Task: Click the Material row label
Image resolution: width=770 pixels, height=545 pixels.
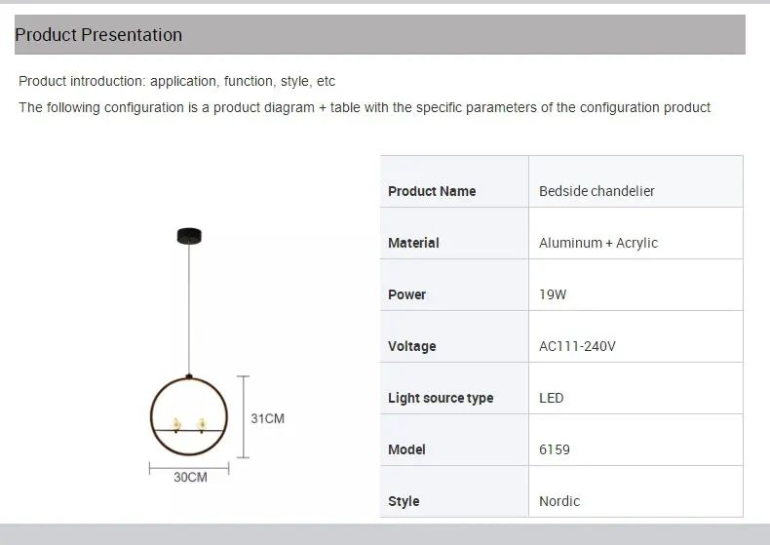Action: (413, 243)
